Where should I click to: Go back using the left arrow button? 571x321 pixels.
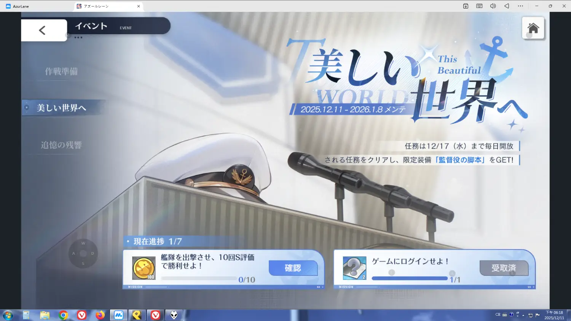pos(42,30)
